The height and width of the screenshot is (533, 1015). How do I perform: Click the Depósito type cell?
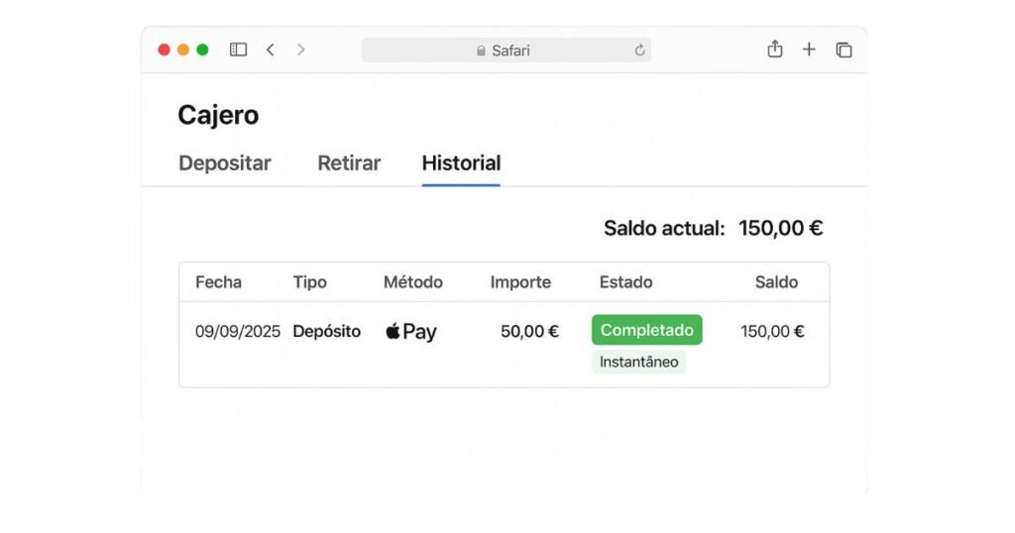(x=326, y=331)
